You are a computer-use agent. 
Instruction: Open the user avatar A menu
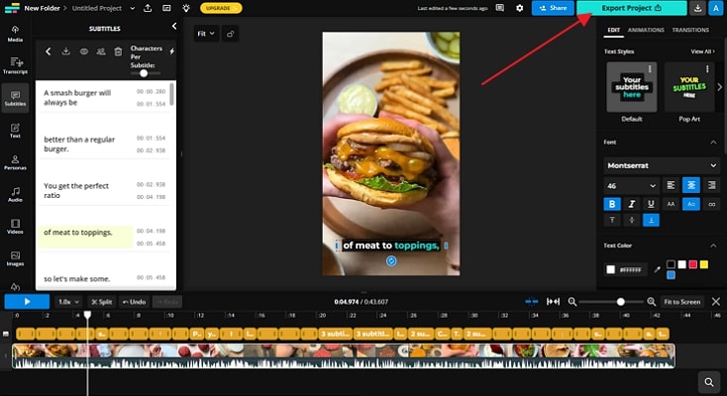click(x=716, y=8)
